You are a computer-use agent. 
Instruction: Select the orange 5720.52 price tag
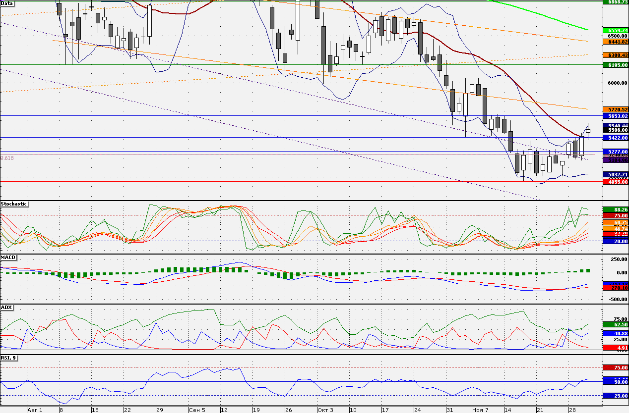point(615,109)
